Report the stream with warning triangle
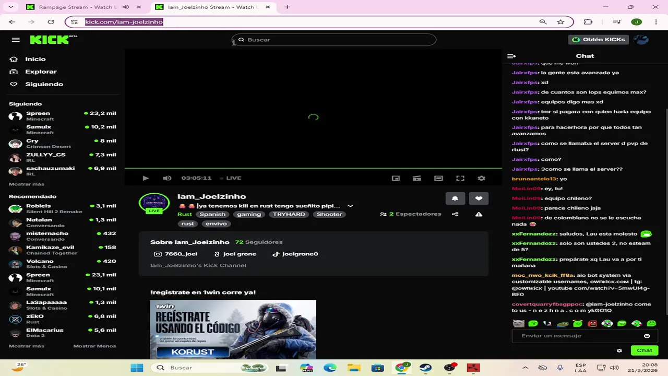This screenshot has height=376, width=668. 479,214
